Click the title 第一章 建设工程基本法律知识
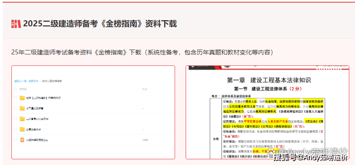The height and width of the screenshot is (165, 355). 269,80
